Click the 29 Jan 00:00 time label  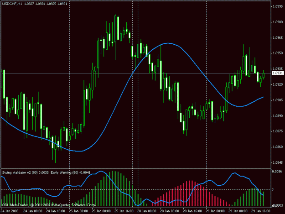click(215, 211)
